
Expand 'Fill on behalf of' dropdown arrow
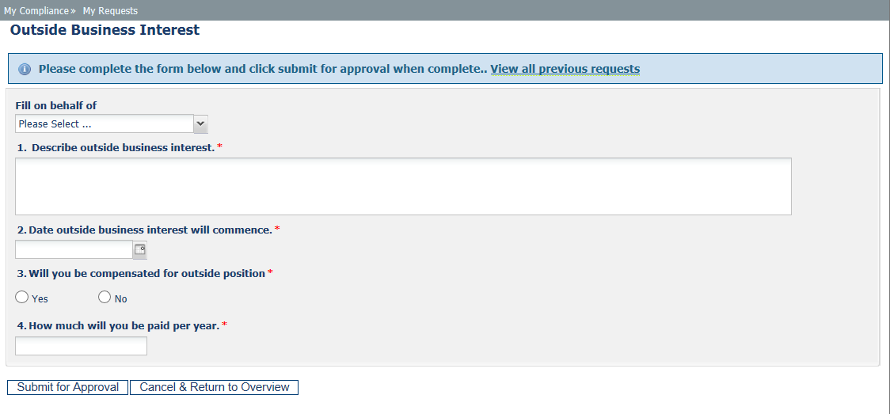(201, 123)
